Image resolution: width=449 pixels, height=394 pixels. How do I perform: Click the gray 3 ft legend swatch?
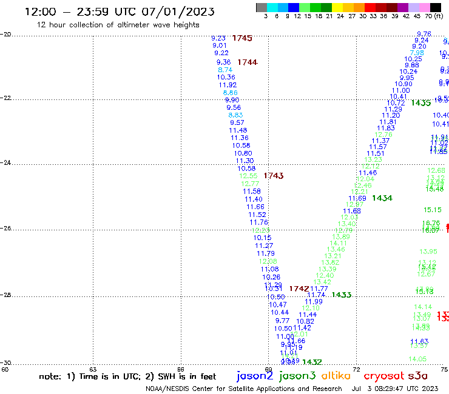coord(262,7)
